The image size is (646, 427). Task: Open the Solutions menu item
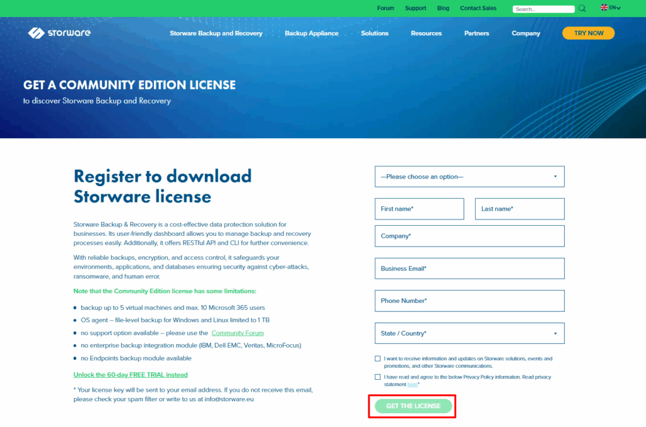tap(375, 33)
